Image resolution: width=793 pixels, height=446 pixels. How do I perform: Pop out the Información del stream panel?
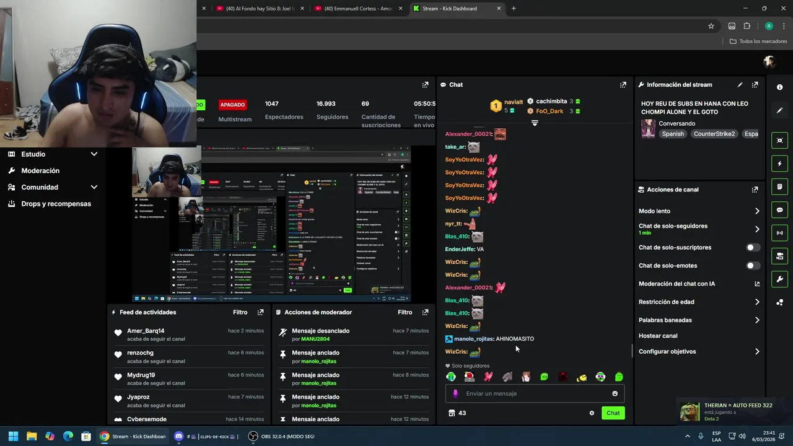click(x=755, y=85)
